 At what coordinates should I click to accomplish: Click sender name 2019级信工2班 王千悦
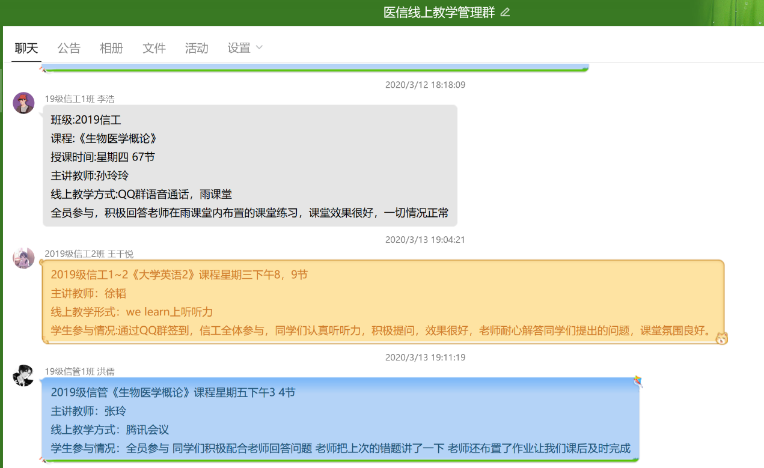(x=89, y=254)
